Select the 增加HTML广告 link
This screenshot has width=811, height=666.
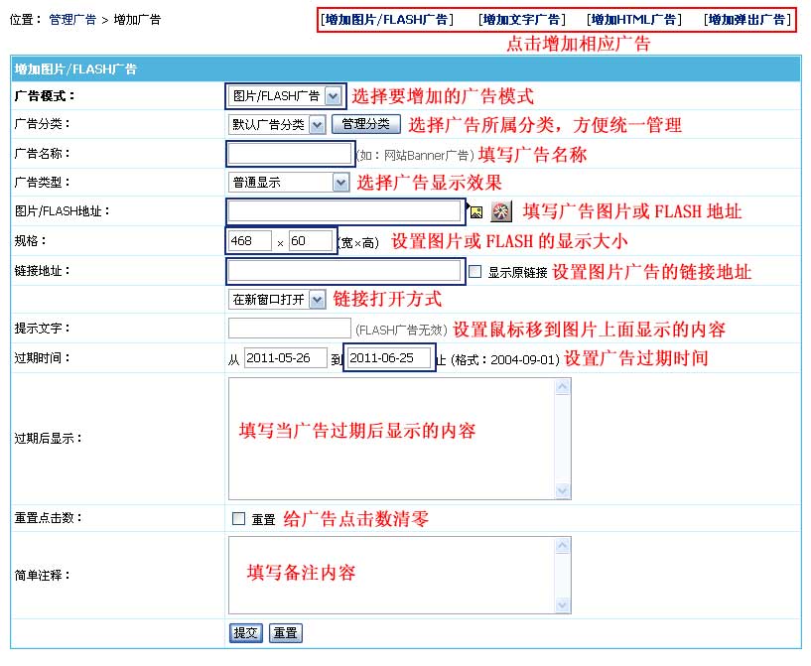tap(635, 19)
